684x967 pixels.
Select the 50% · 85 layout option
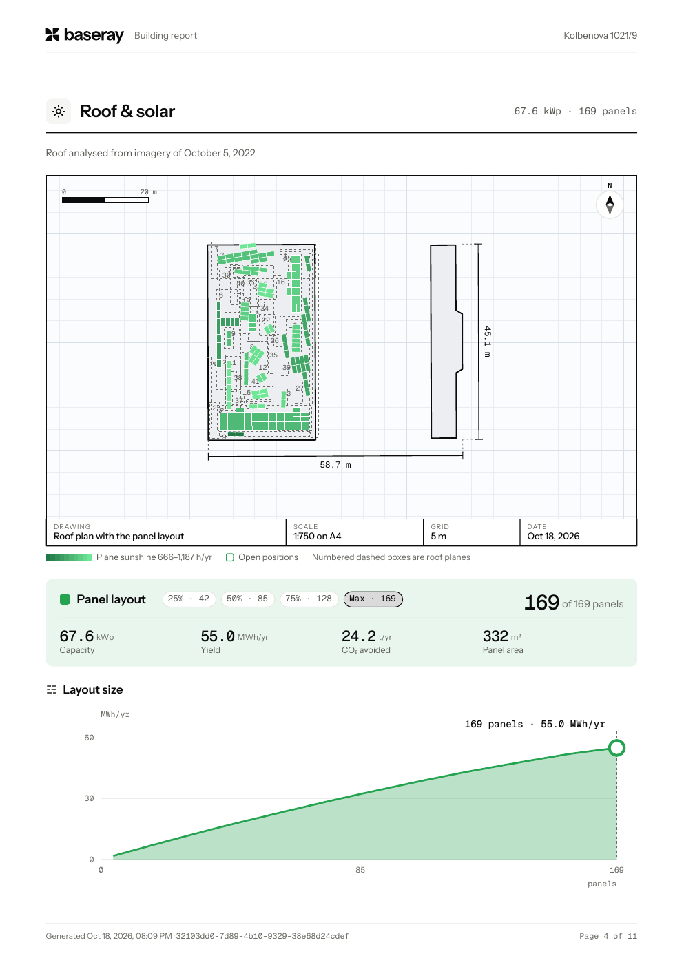point(247,599)
